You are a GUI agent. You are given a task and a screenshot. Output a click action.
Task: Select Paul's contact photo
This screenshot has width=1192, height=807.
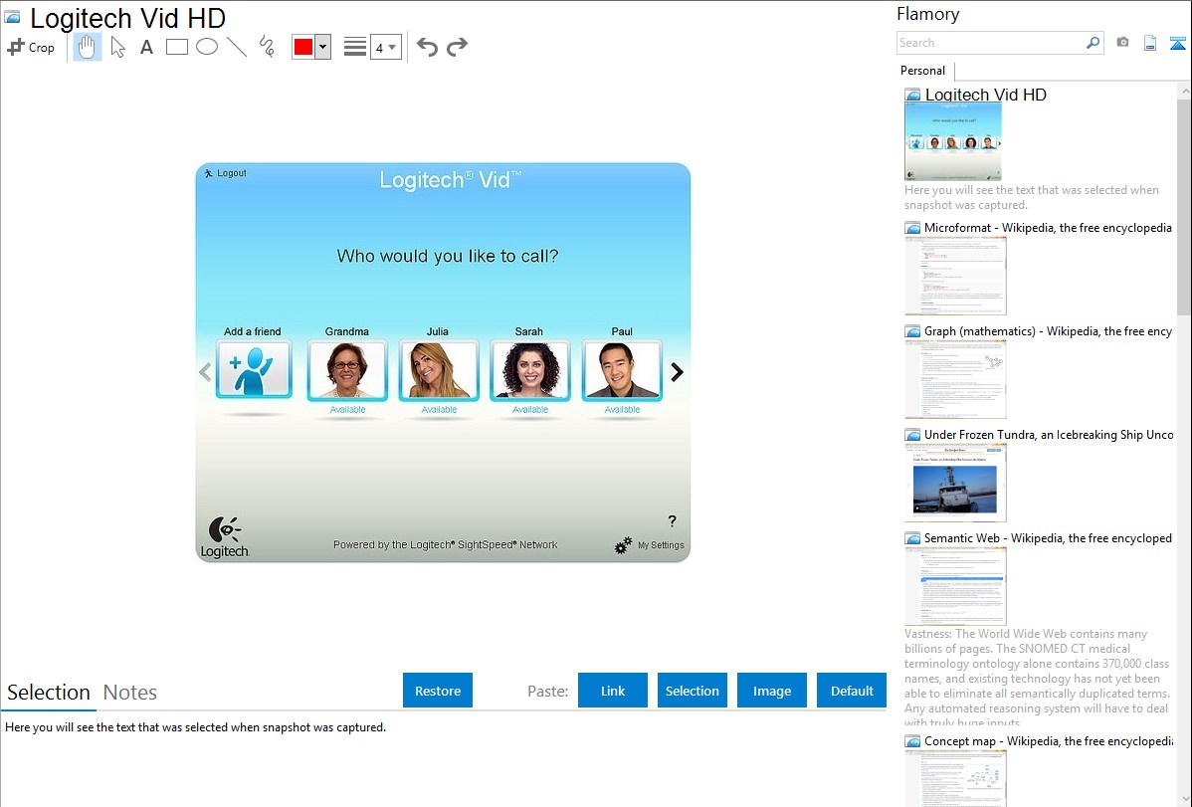click(622, 369)
